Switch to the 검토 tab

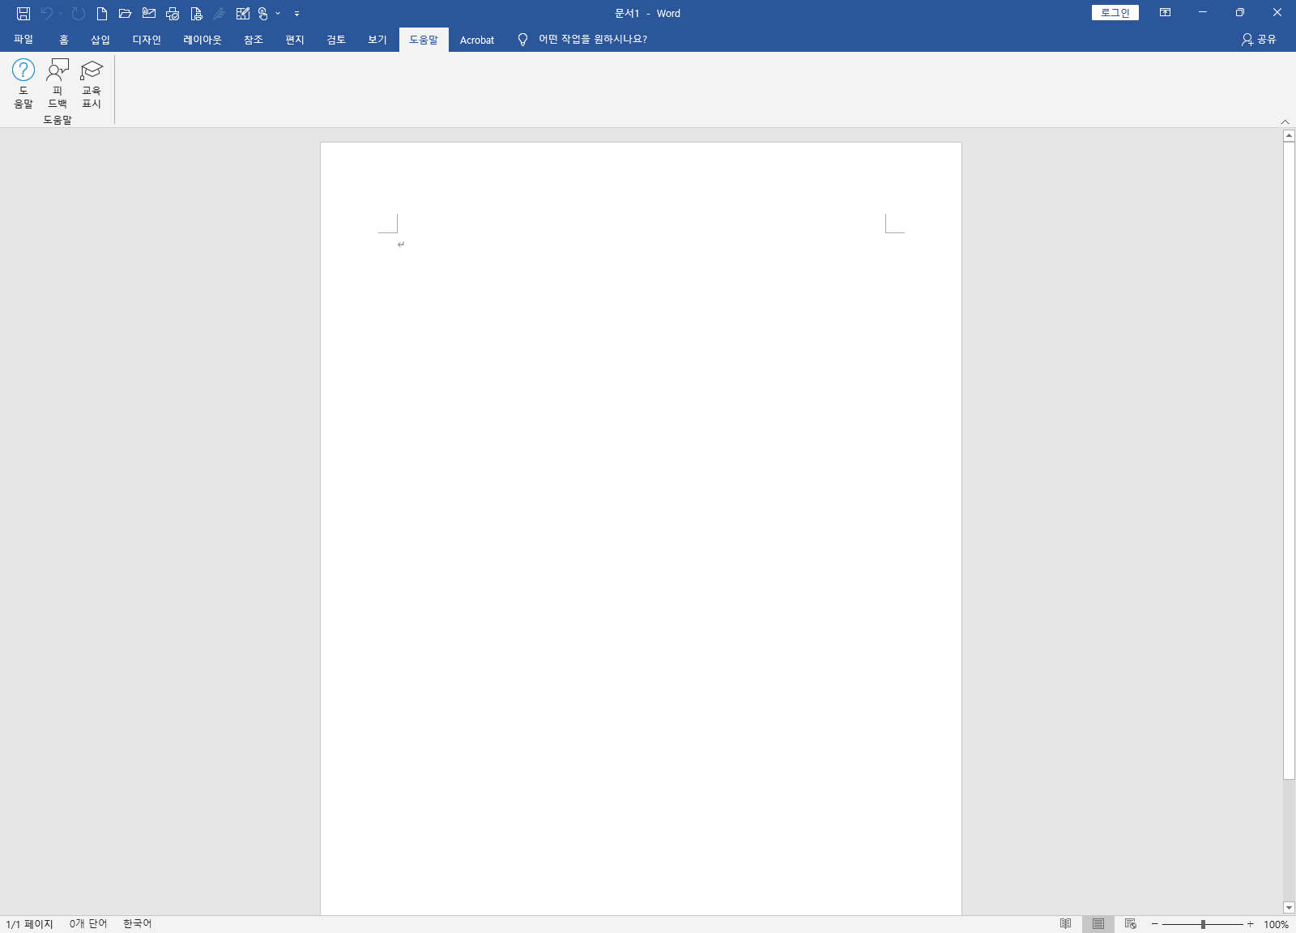pyautogui.click(x=336, y=39)
